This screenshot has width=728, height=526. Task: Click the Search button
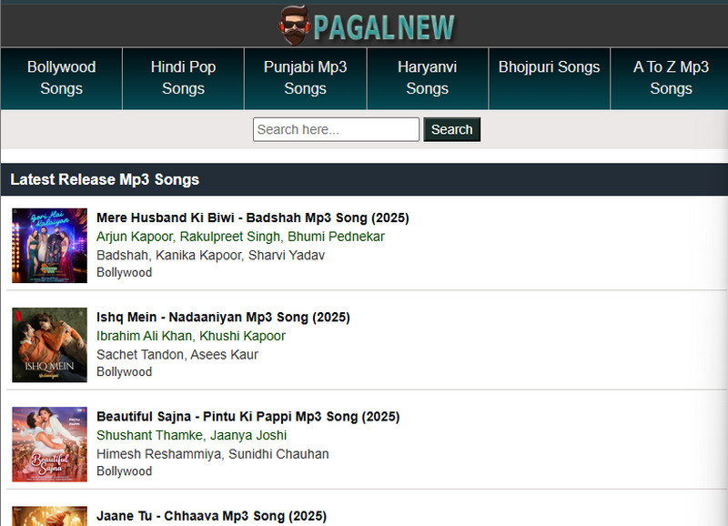click(x=451, y=129)
